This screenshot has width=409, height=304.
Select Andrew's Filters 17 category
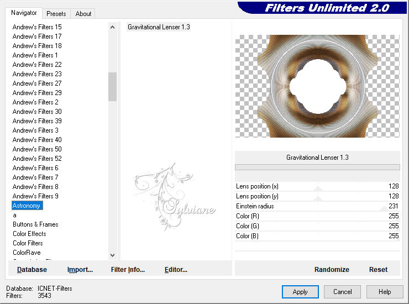click(x=37, y=36)
